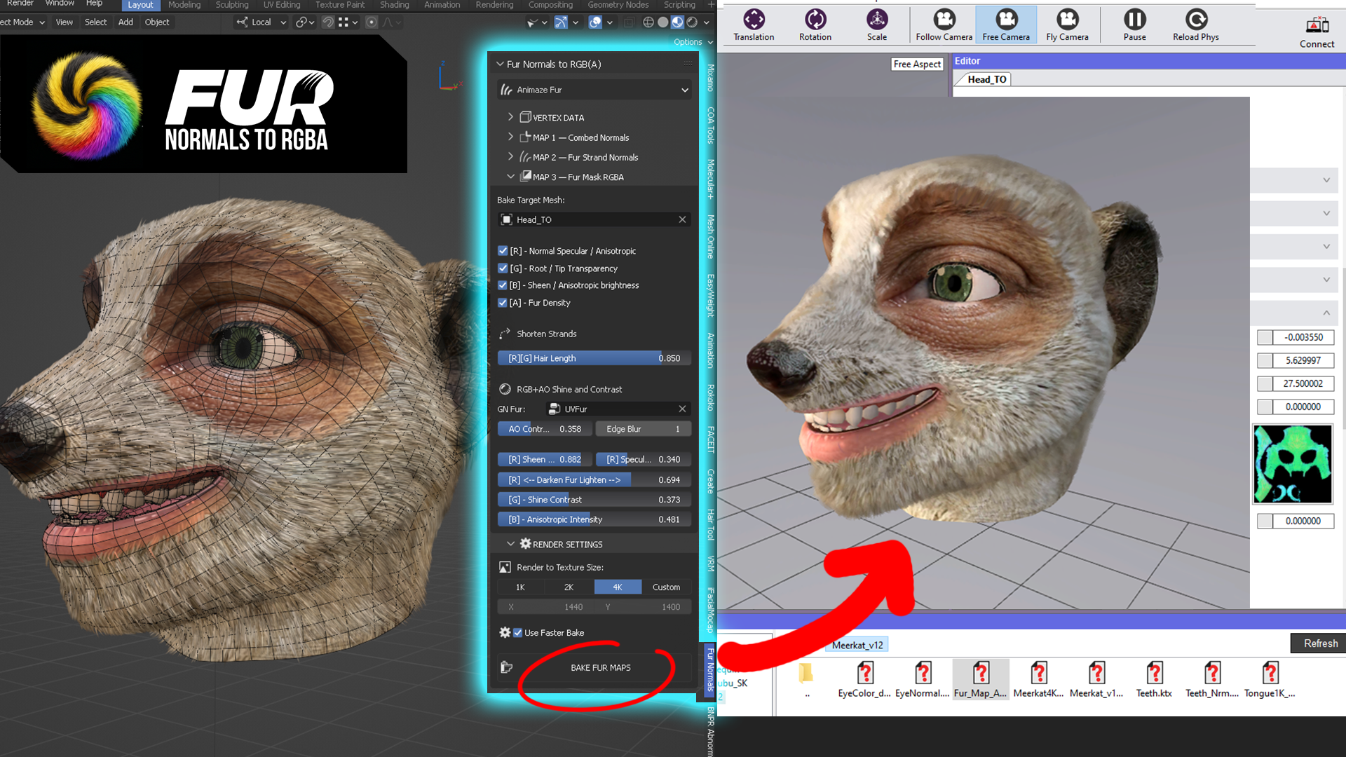The width and height of the screenshot is (1346, 757).
Task: Click the Refresh button in the file browser
Action: pos(1319,643)
